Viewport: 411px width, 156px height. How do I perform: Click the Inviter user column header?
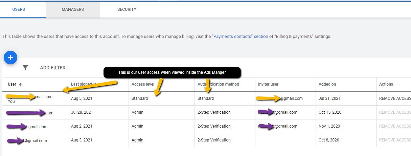(x=268, y=84)
